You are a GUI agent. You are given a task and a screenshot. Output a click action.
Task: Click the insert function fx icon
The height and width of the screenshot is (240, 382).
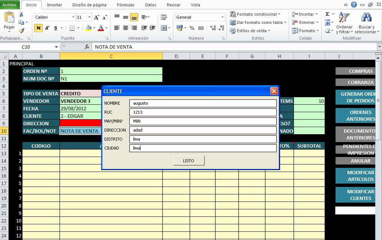click(x=87, y=47)
